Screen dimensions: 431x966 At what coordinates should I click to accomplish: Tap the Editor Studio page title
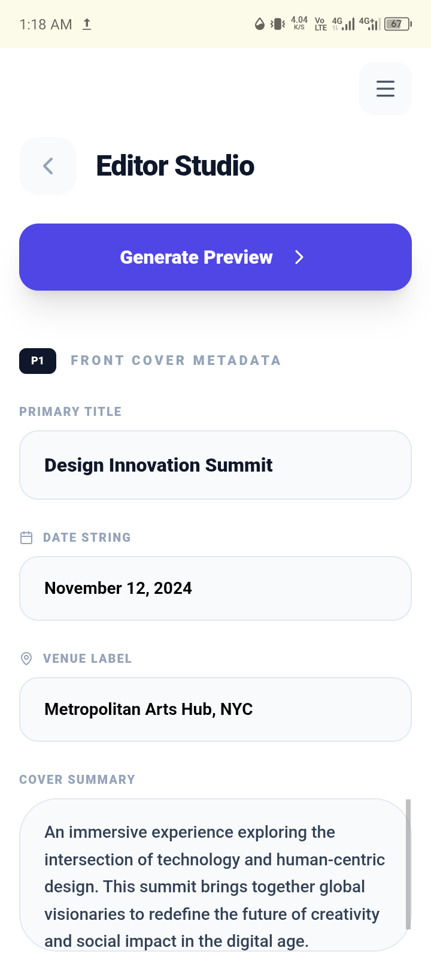[175, 166]
